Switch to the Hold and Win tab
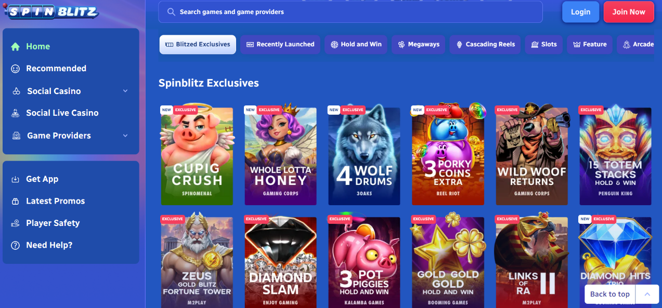This screenshot has width=662, height=308. tap(356, 45)
